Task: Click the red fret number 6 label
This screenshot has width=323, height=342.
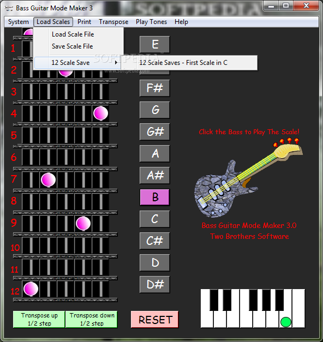Action: click(x=14, y=157)
